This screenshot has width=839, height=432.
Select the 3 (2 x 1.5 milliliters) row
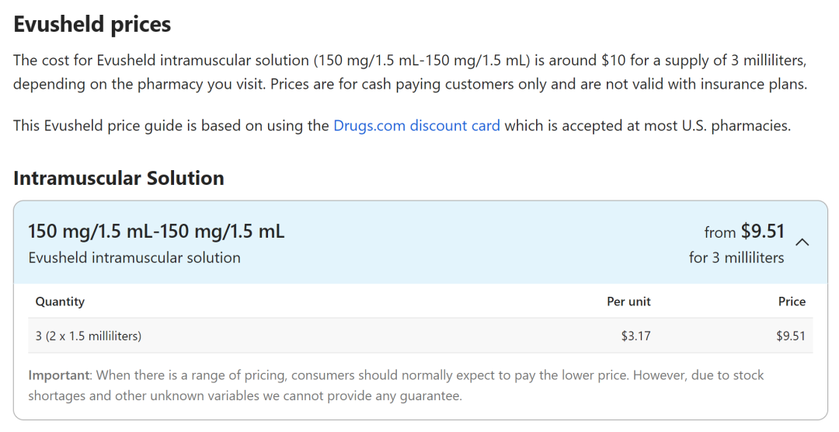(89, 336)
